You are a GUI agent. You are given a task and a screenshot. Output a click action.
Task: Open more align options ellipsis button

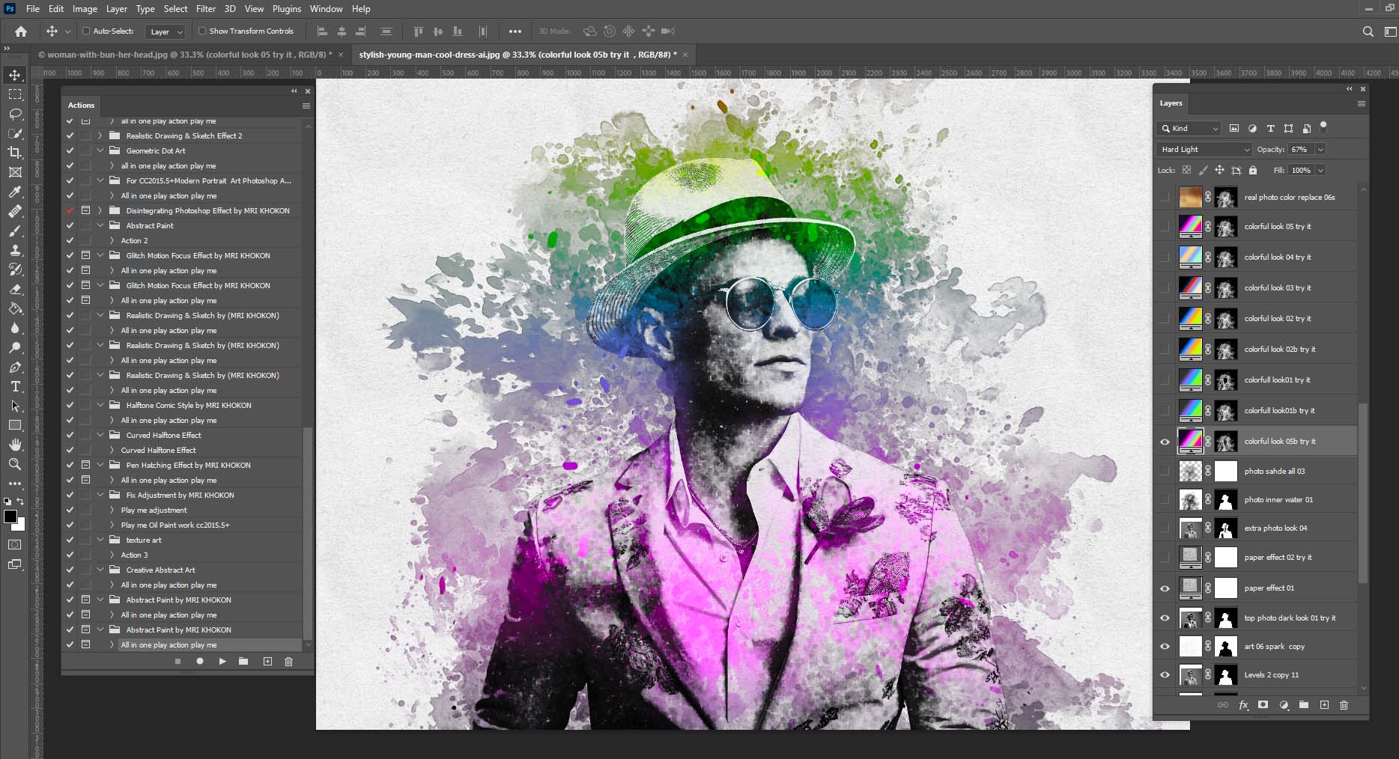(x=515, y=31)
